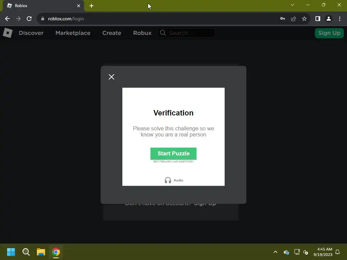
Task: Click the Verification heading text
Action: pos(173,113)
